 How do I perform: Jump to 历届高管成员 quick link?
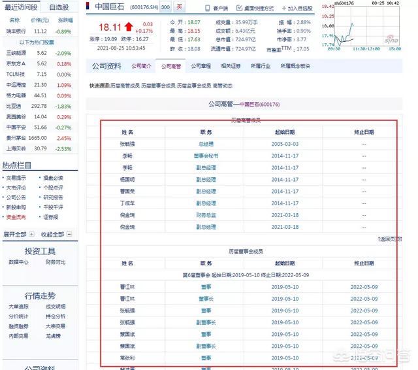click(125, 86)
